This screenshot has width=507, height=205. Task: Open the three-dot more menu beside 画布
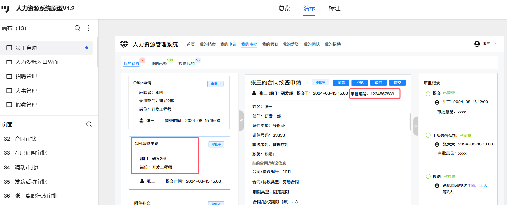click(x=88, y=28)
